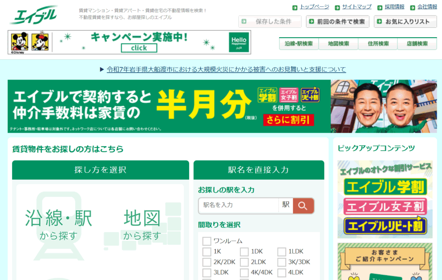Open the 会社情報 link

(x=427, y=7)
